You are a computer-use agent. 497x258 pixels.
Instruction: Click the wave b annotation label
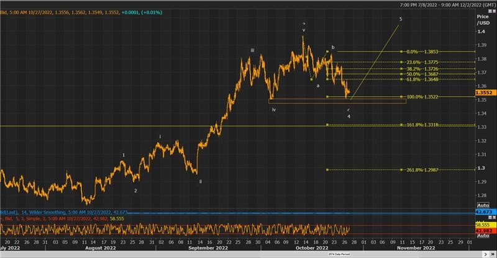(333, 47)
